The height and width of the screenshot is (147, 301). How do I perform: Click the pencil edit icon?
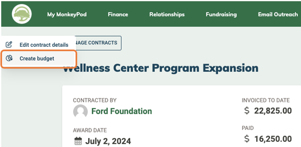pyautogui.click(x=9, y=45)
